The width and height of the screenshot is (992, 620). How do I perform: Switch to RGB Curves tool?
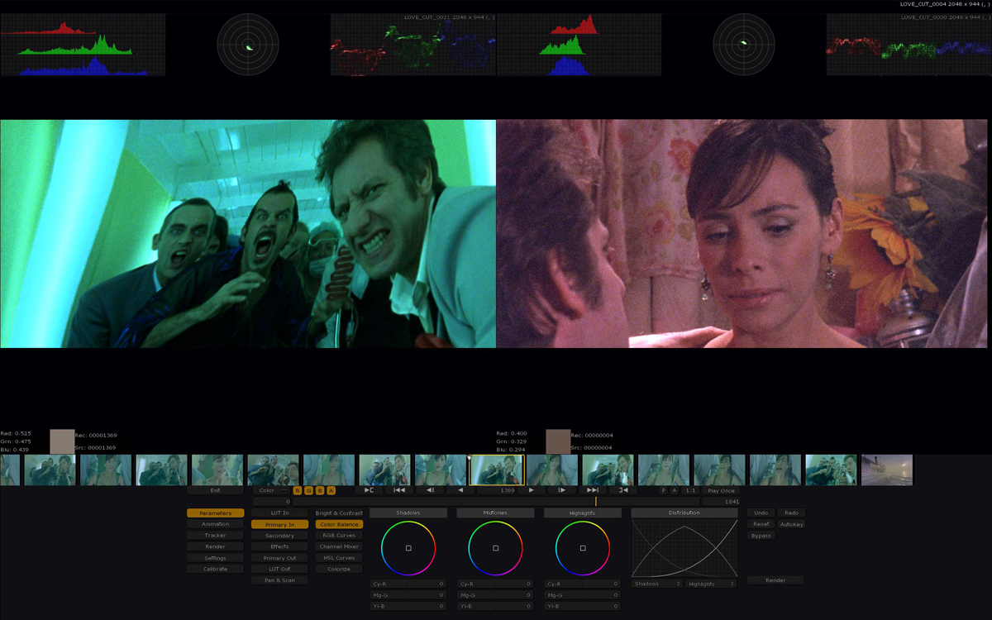(x=339, y=536)
